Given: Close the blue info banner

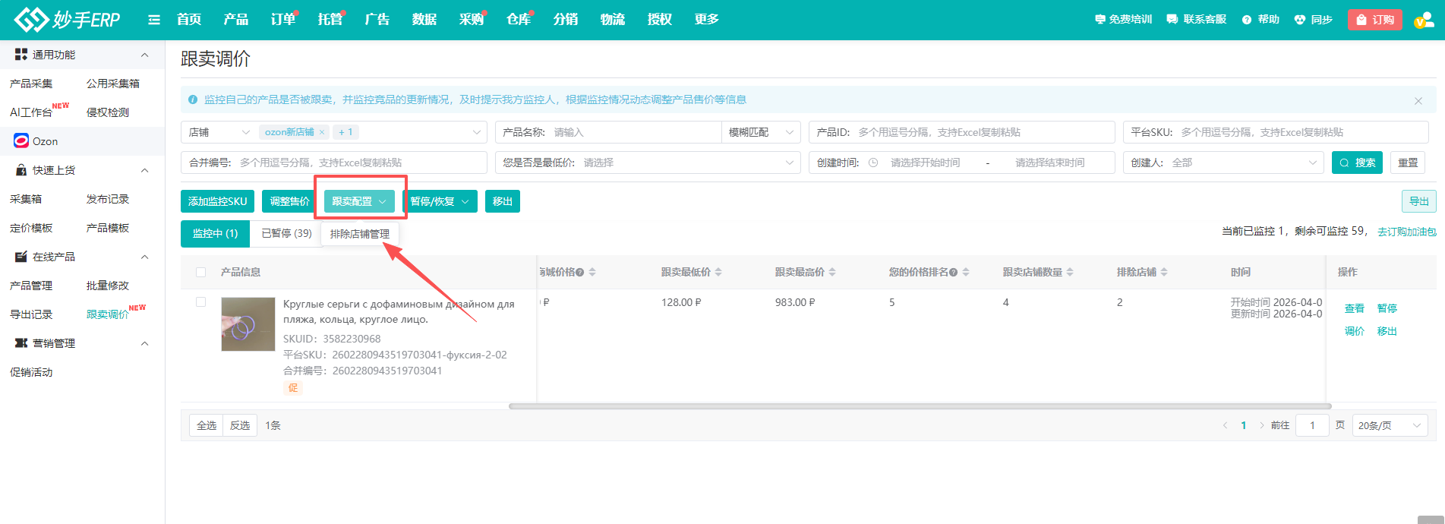Looking at the screenshot, I should pyautogui.click(x=1418, y=100).
